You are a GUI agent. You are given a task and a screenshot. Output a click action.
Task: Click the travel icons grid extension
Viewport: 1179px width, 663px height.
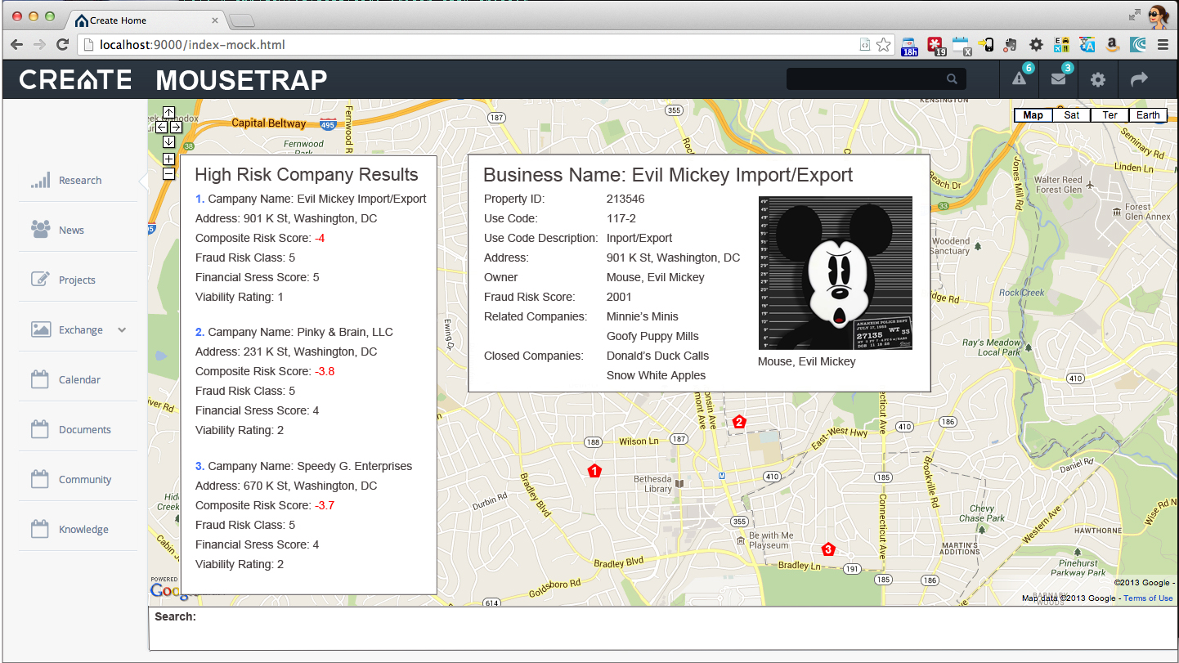1061,45
